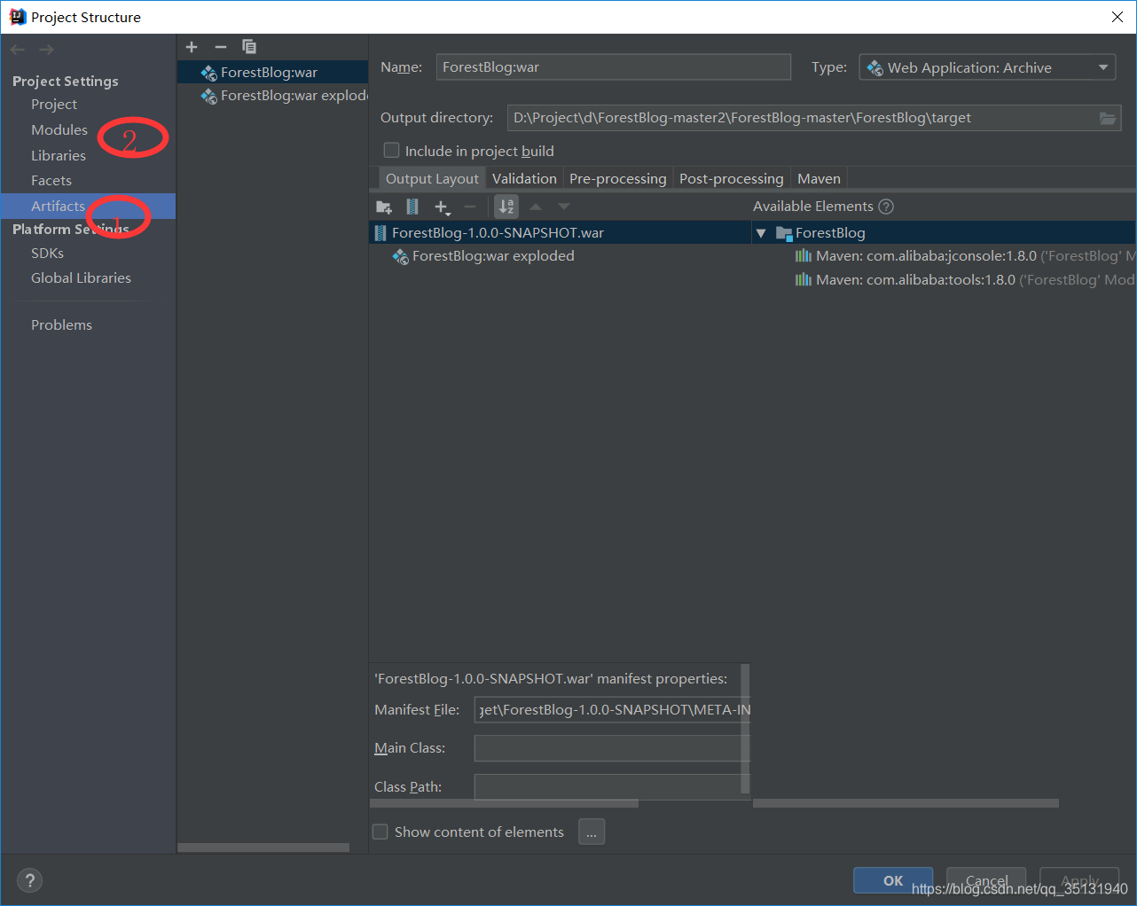The height and width of the screenshot is (906, 1137).
Task: Click the Class Path field
Action: 612,787
